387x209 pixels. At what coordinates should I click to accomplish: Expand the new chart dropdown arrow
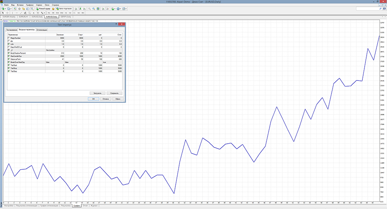5,9
